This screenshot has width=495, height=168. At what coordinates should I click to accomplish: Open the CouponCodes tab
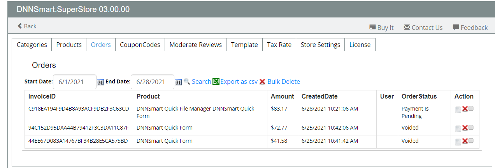pos(140,45)
